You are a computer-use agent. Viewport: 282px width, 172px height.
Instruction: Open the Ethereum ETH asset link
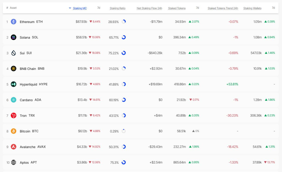(x=31, y=22)
